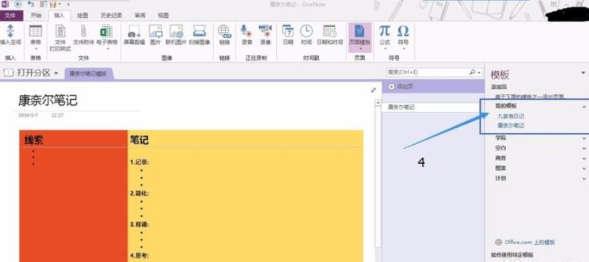The image size is (589, 262).
Task: Click the 线索 heading in orange column
Action: click(34, 140)
